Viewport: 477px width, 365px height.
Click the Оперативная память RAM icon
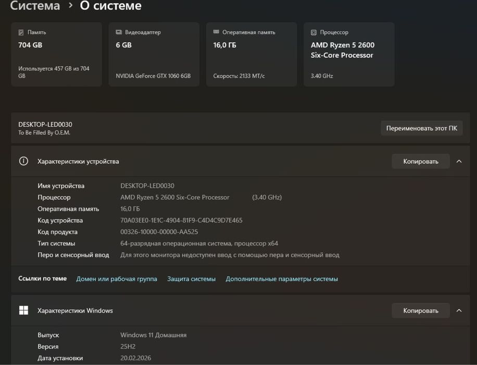(216, 32)
